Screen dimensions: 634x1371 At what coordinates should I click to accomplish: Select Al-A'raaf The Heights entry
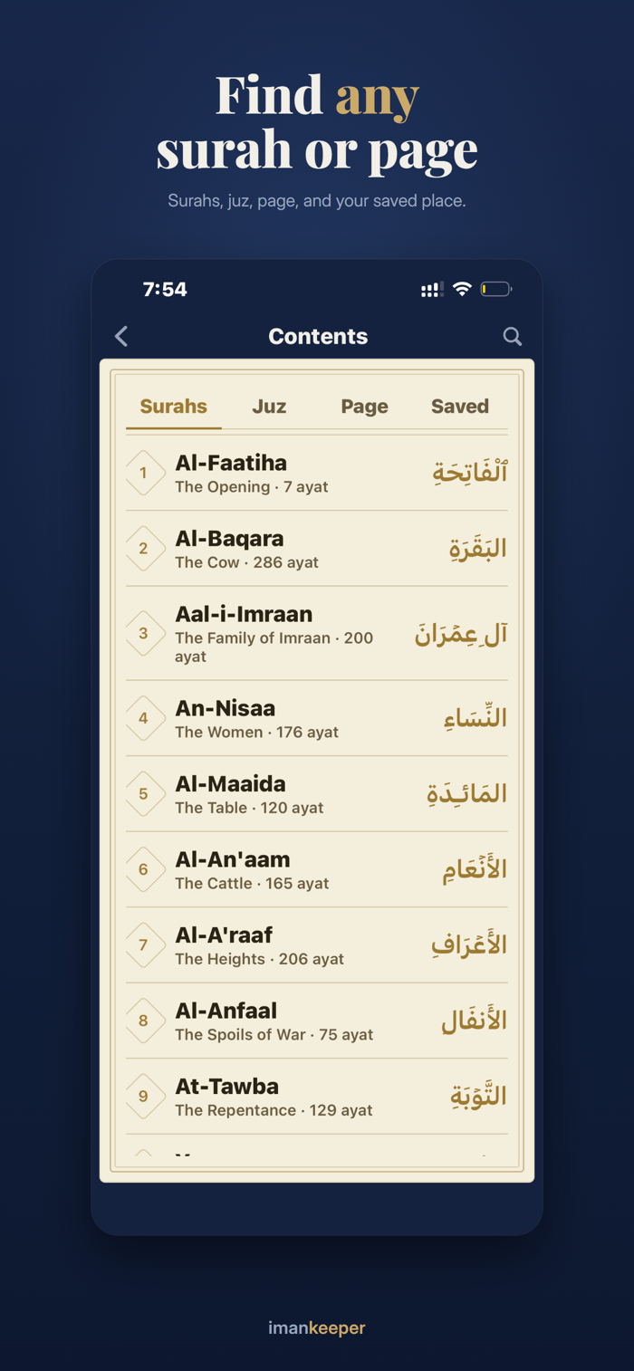tap(317, 944)
